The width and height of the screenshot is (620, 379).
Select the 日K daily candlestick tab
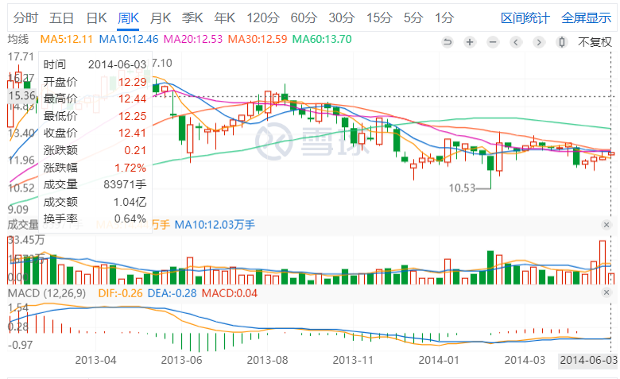point(96,17)
